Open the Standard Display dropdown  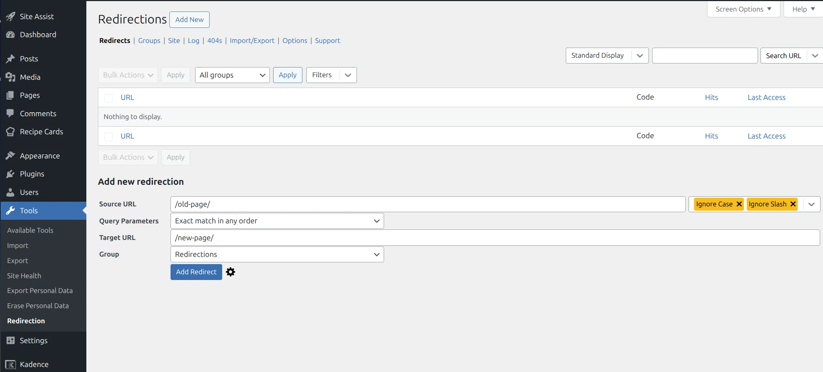click(607, 56)
